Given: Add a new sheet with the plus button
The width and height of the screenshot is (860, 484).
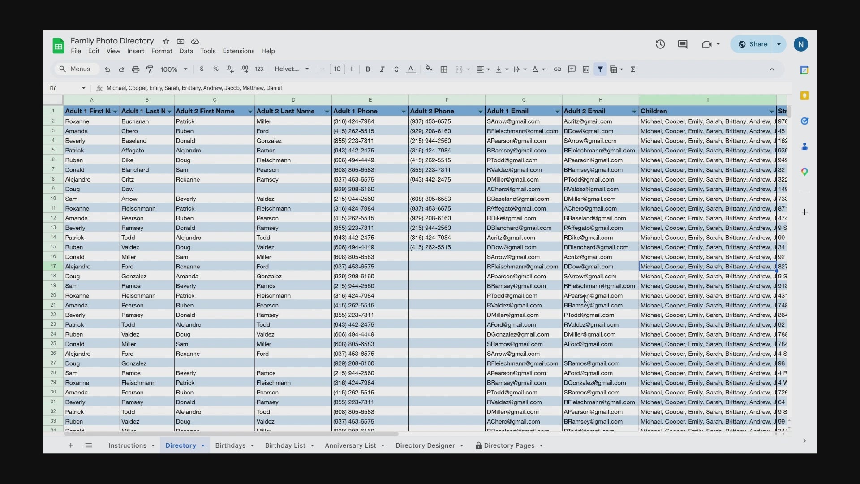Looking at the screenshot, I should [71, 445].
